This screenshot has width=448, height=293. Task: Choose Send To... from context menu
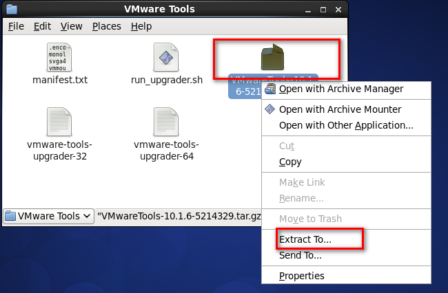[x=346, y=255]
